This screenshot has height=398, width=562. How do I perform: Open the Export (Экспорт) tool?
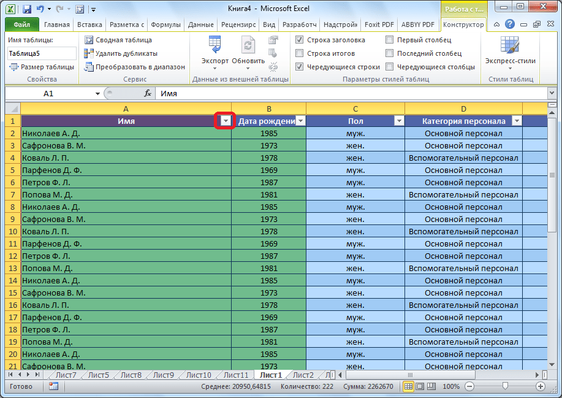click(215, 49)
